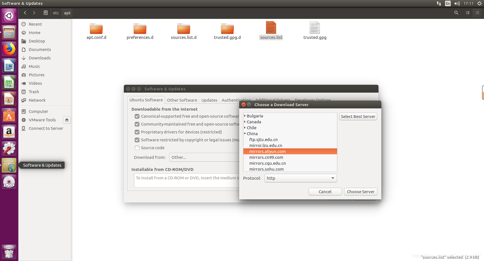
Task: Open the DVD disc icon in the dock
Action: pyautogui.click(x=9, y=182)
